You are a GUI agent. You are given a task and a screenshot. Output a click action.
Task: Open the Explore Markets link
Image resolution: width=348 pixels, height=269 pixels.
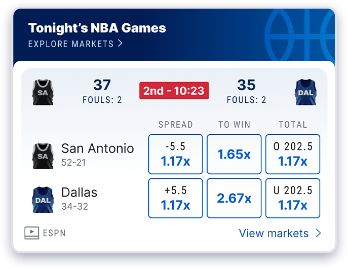pos(75,44)
